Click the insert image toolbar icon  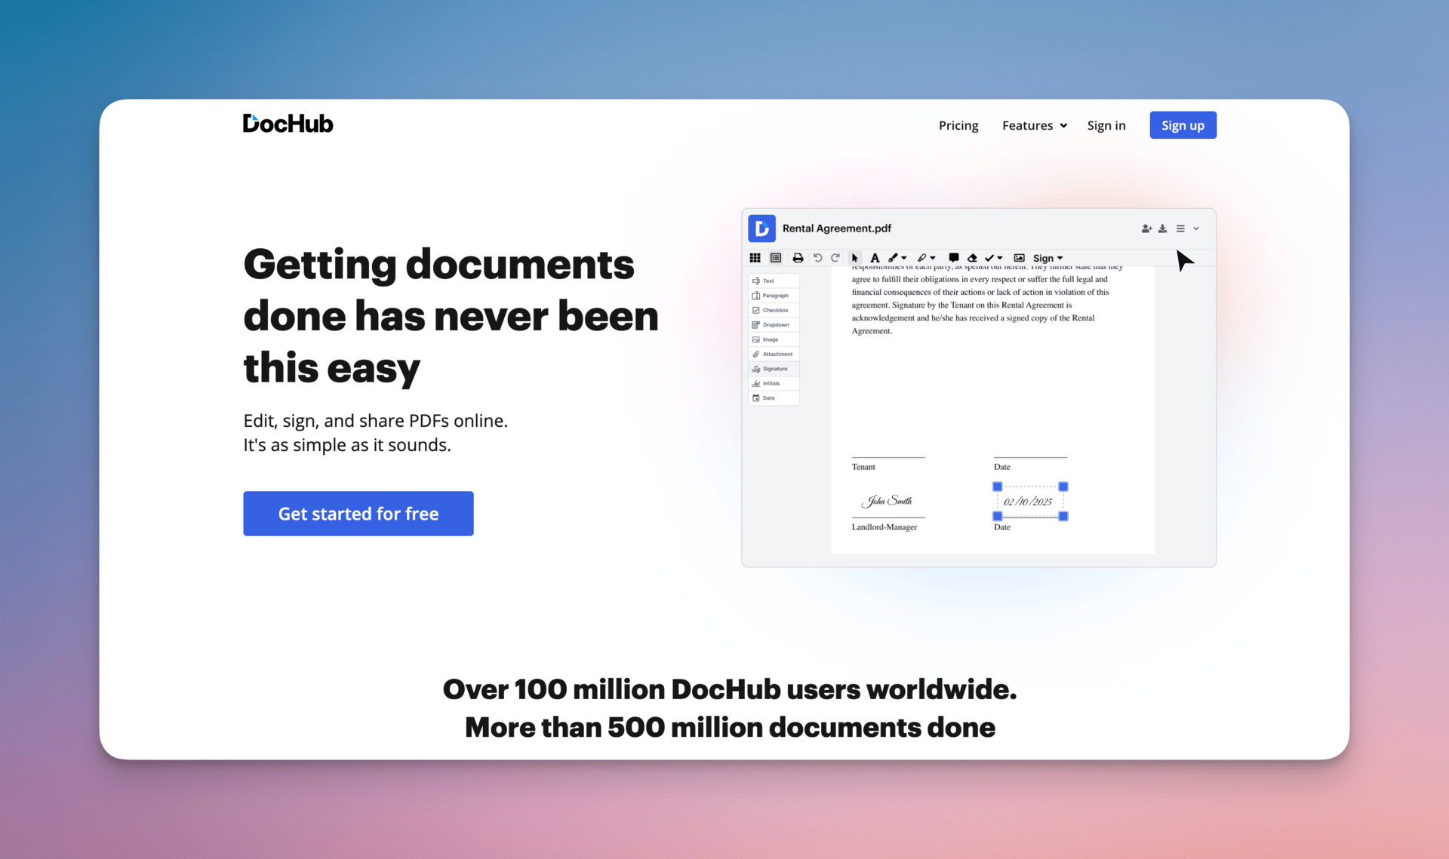[x=1019, y=258]
